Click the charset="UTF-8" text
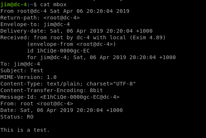This screenshot has width=206, height=138. [x=111, y=84]
